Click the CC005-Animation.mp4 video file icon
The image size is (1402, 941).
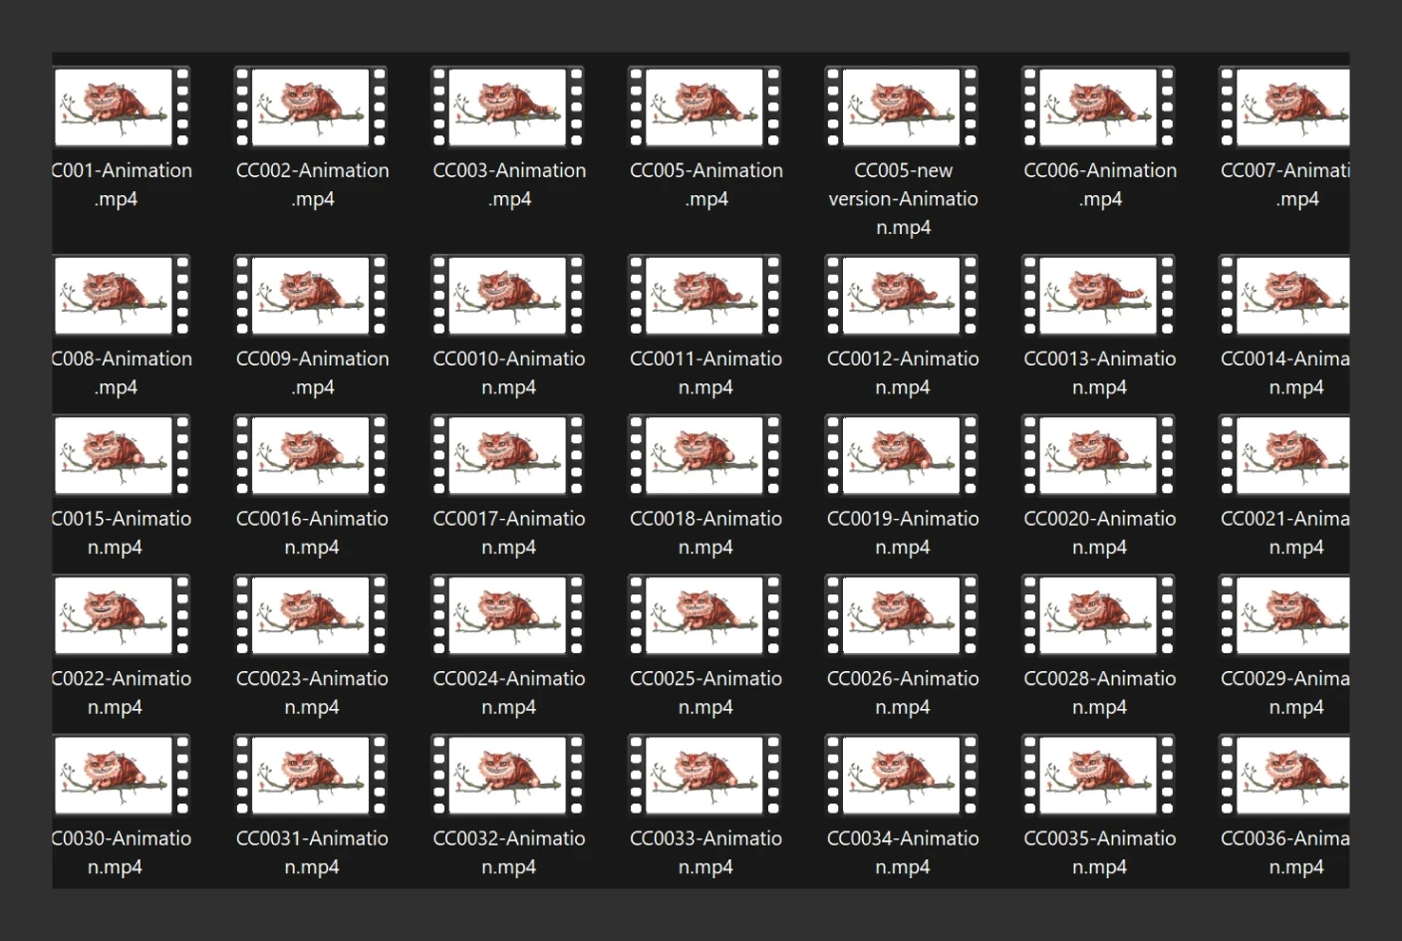[704, 108]
